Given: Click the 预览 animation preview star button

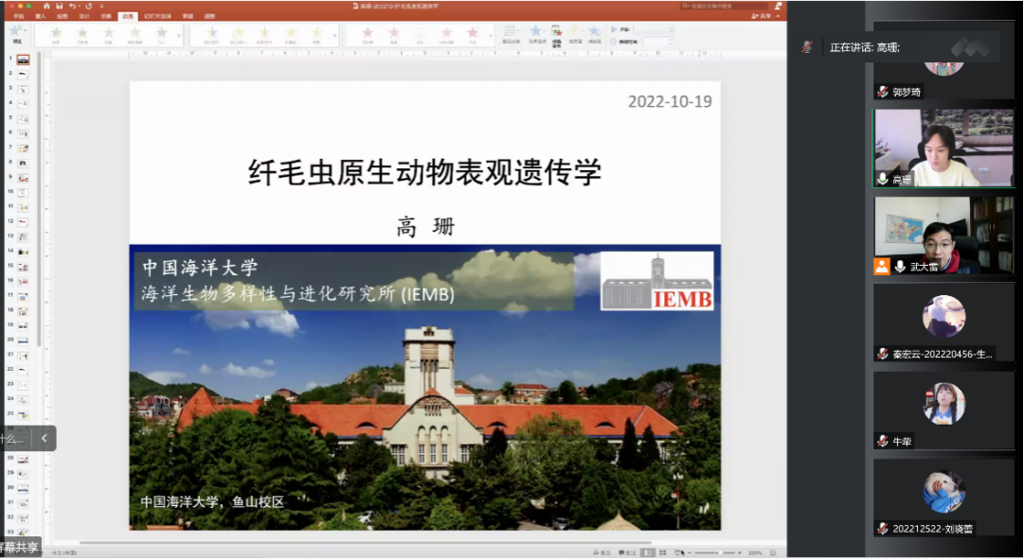Looking at the screenshot, I should tap(16, 31).
